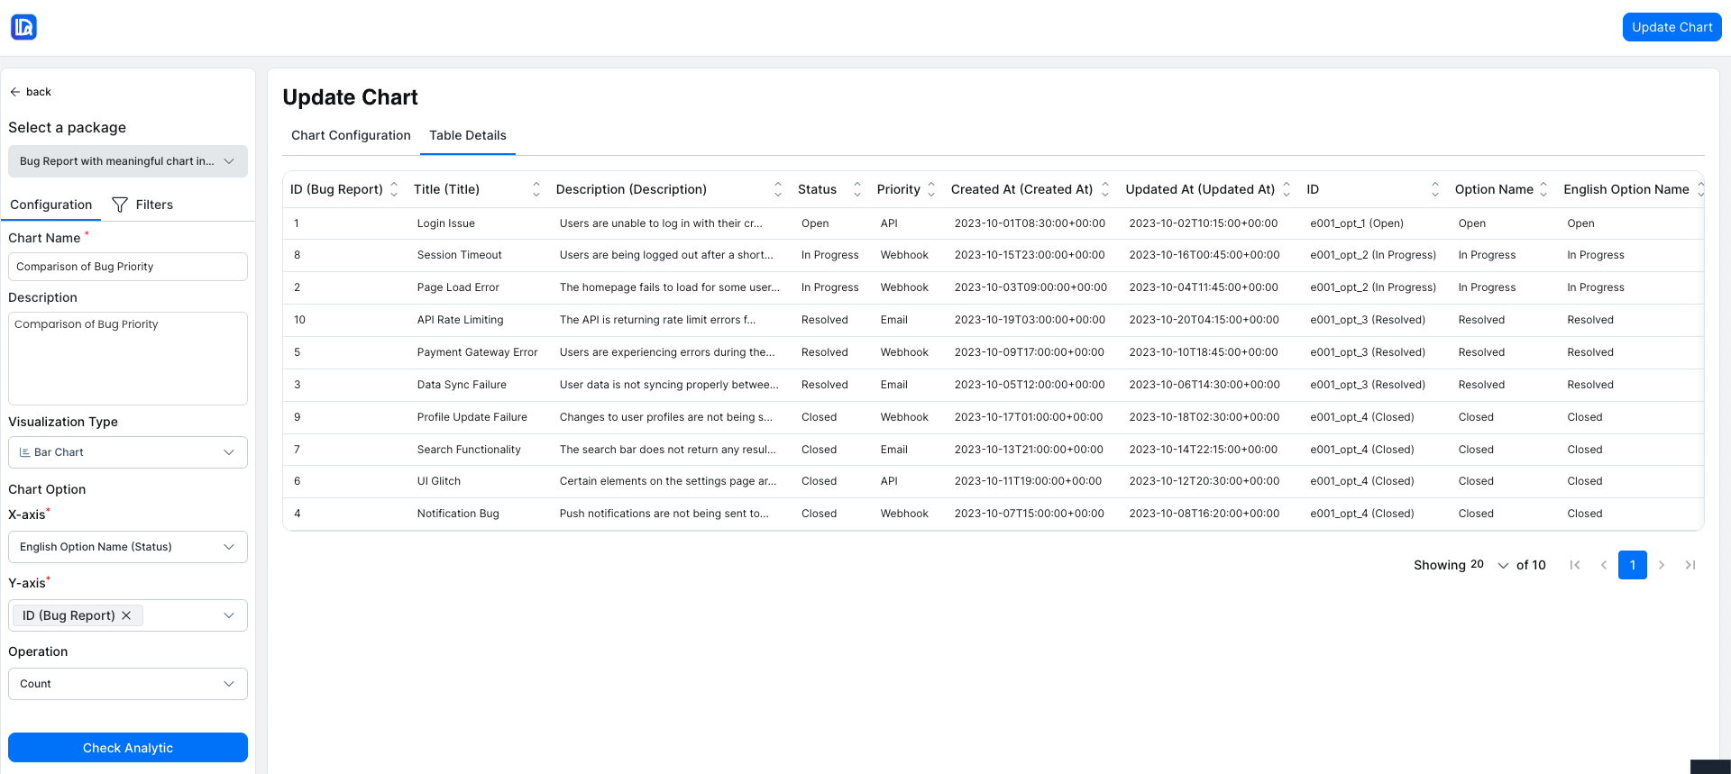
Task: Sort table by Priority column
Action: coord(931,189)
